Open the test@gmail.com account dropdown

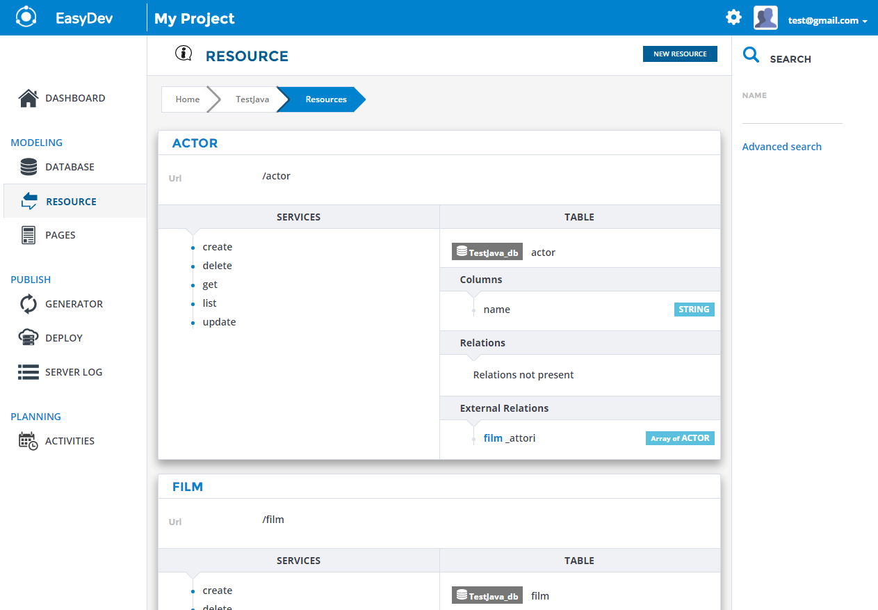pyautogui.click(x=827, y=21)
